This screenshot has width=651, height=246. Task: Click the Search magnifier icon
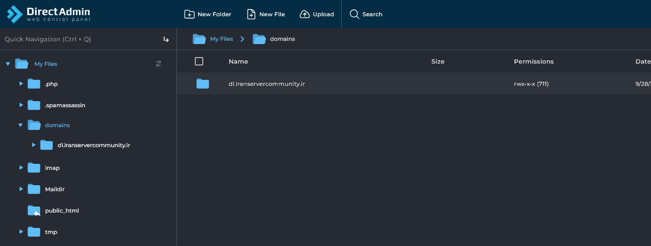(x=354, y=14)
